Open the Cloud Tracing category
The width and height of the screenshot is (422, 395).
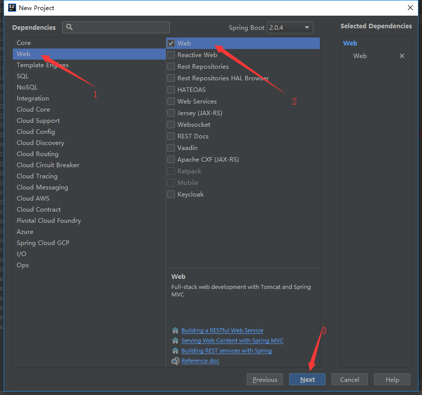(89, 176)
